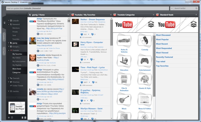Close the gsarig / Home column

(x=68, y=15)
